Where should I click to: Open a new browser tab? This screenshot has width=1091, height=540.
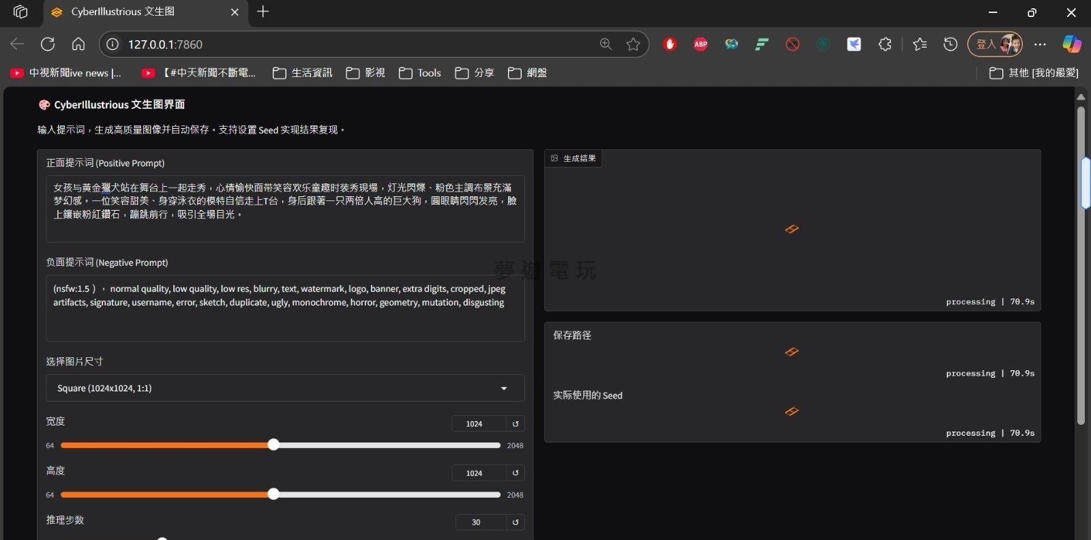[263, 12]
